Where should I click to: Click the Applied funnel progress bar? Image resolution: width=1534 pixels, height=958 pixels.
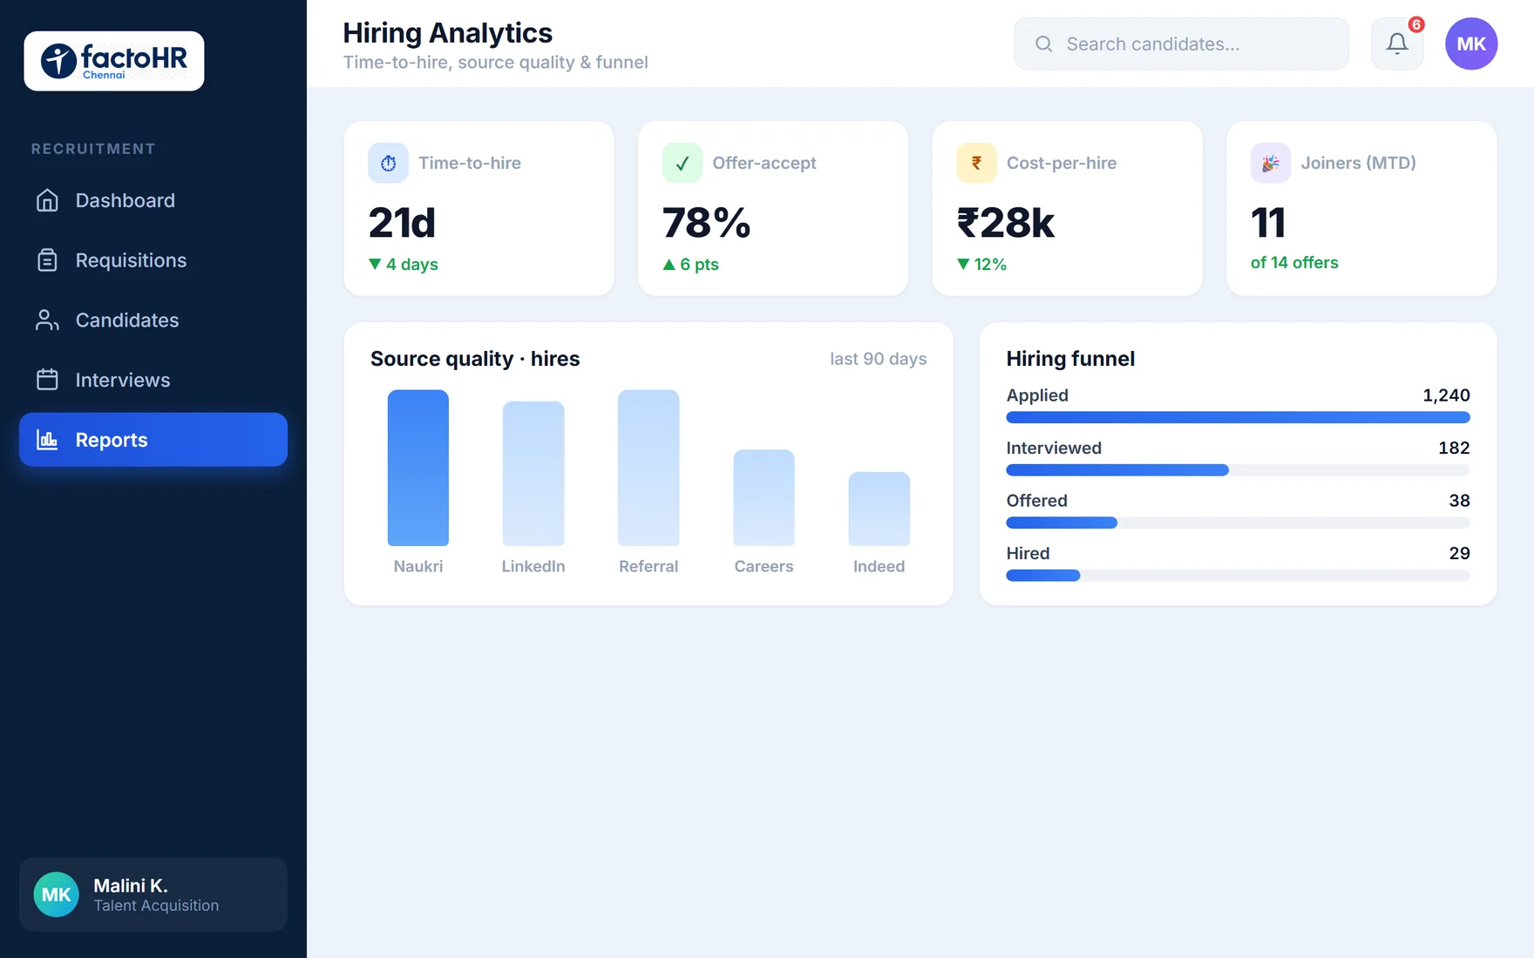[x=1238, y=417]
